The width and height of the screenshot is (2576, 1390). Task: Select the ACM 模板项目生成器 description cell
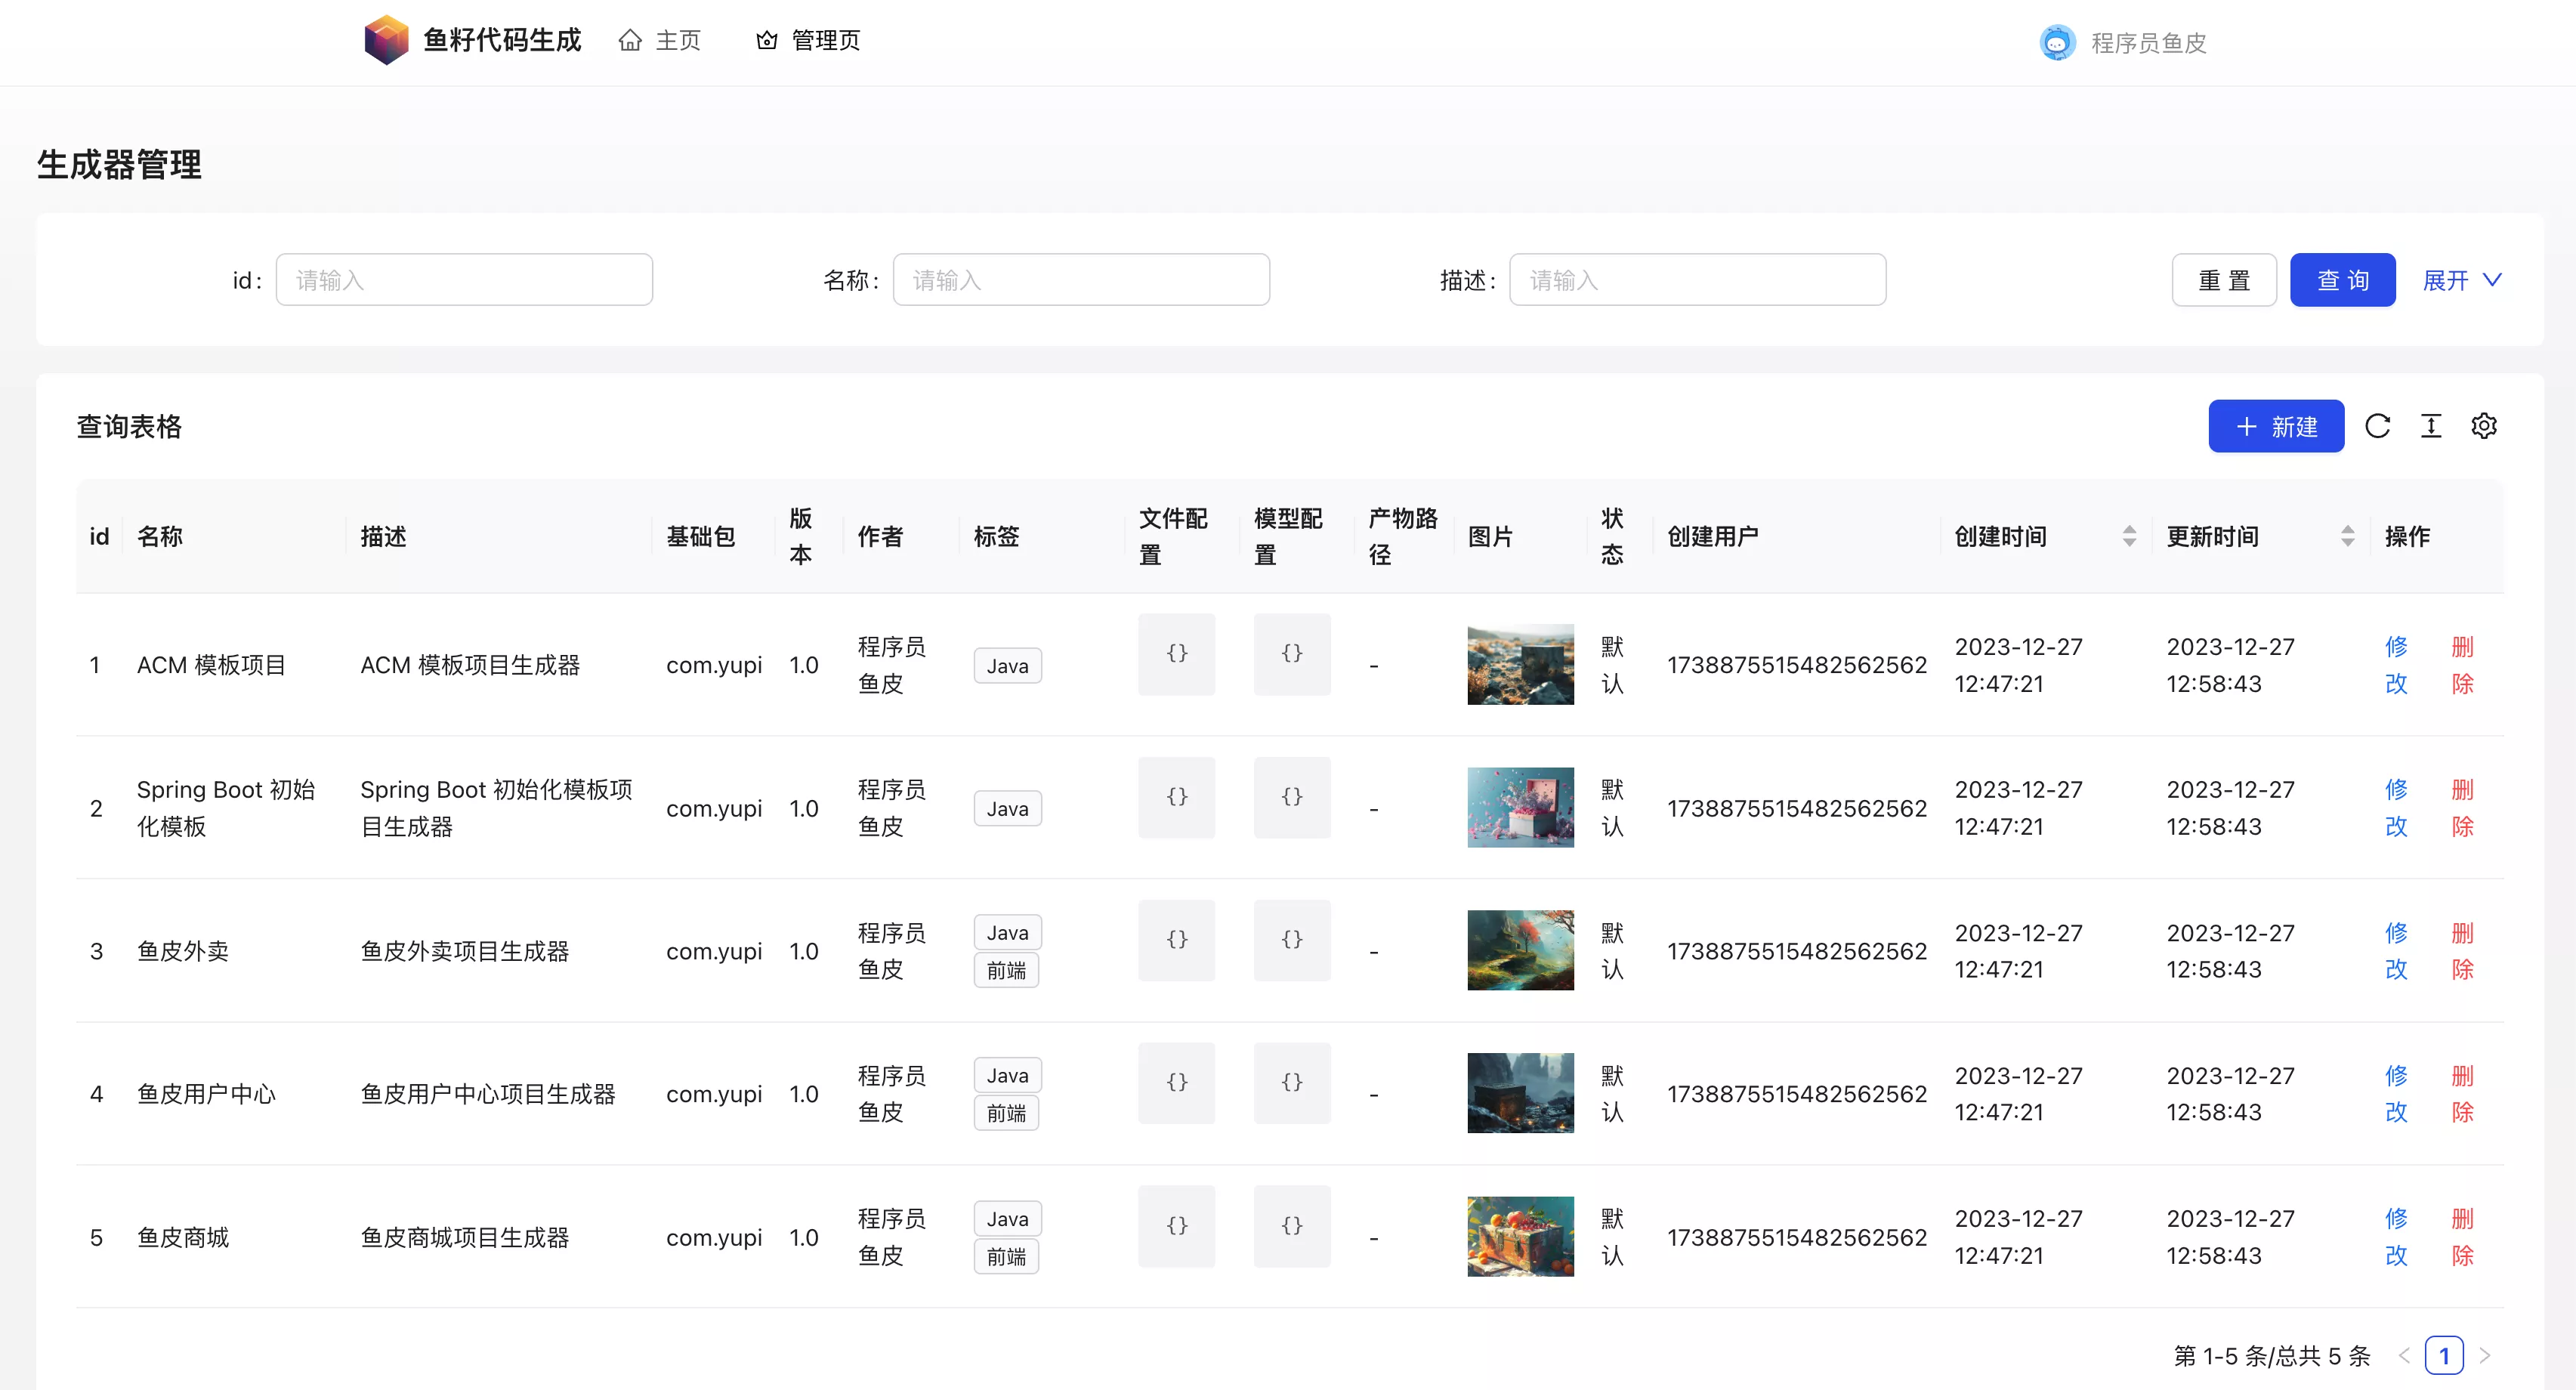click(x=470, y=666)
